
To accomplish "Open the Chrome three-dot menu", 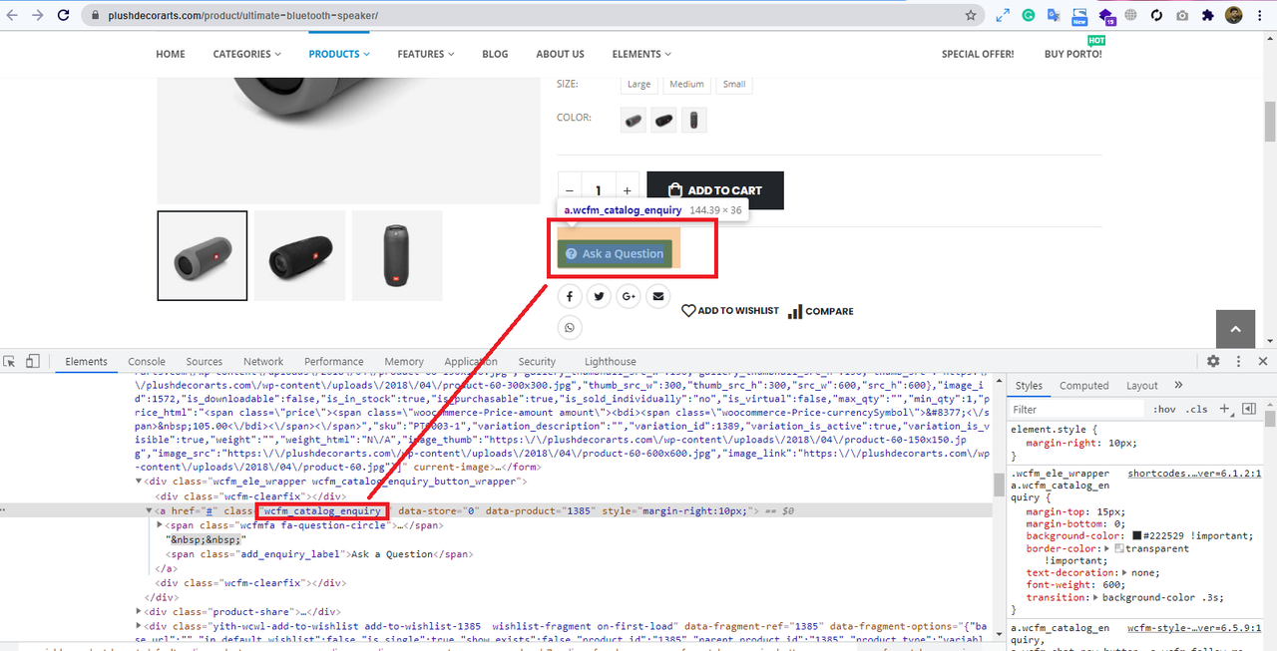I will pos(1261,16).
